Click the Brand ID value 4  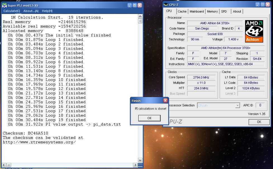pos(239,28)
